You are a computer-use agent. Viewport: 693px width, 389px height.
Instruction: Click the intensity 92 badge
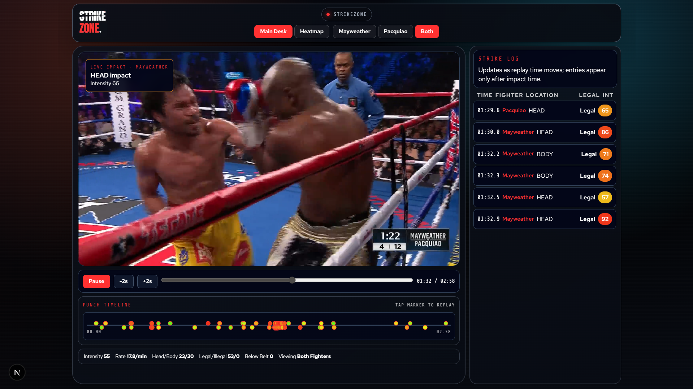605,219
